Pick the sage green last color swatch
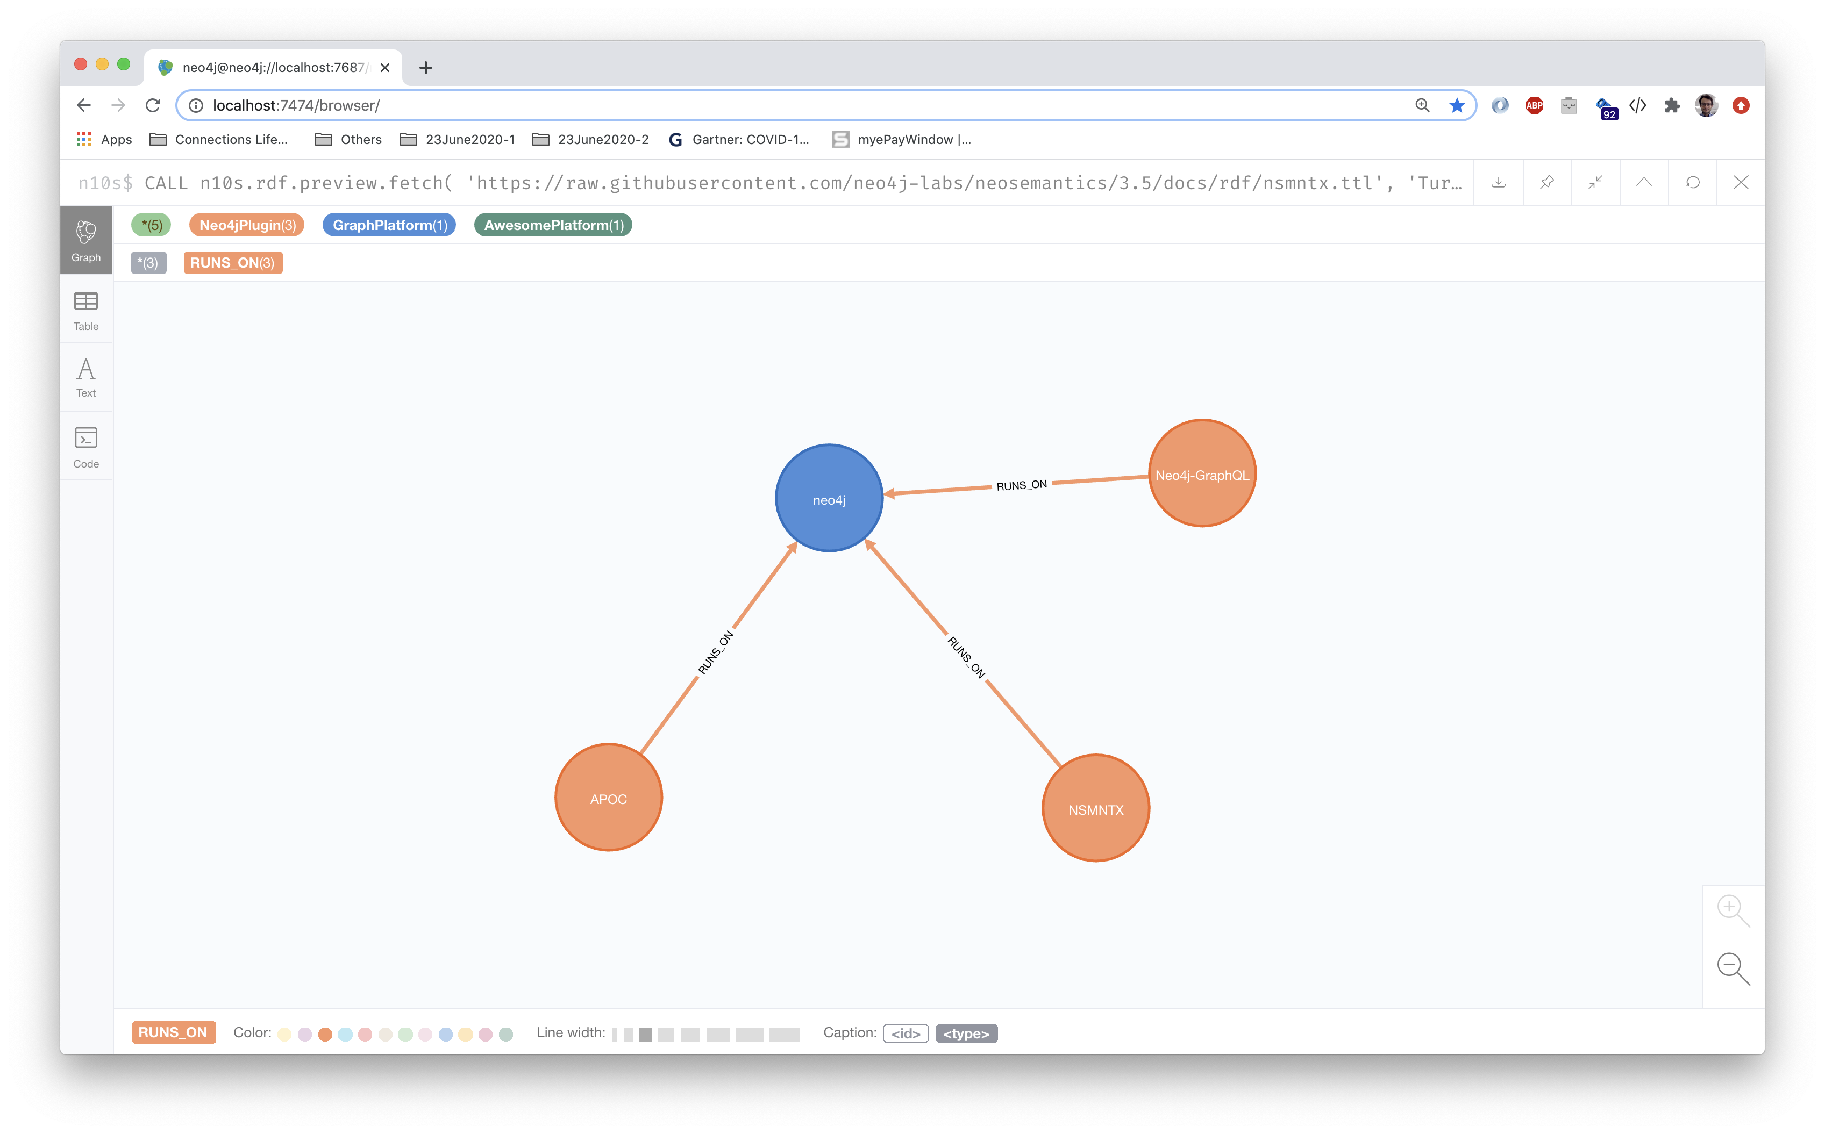Image resolution: width=1825 pixels, height=1134 pixels. pyautogui.click(x=507, y=1034)
